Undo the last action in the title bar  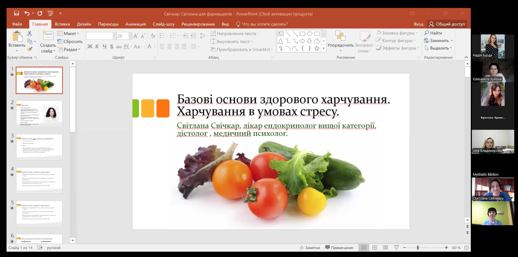27,13
